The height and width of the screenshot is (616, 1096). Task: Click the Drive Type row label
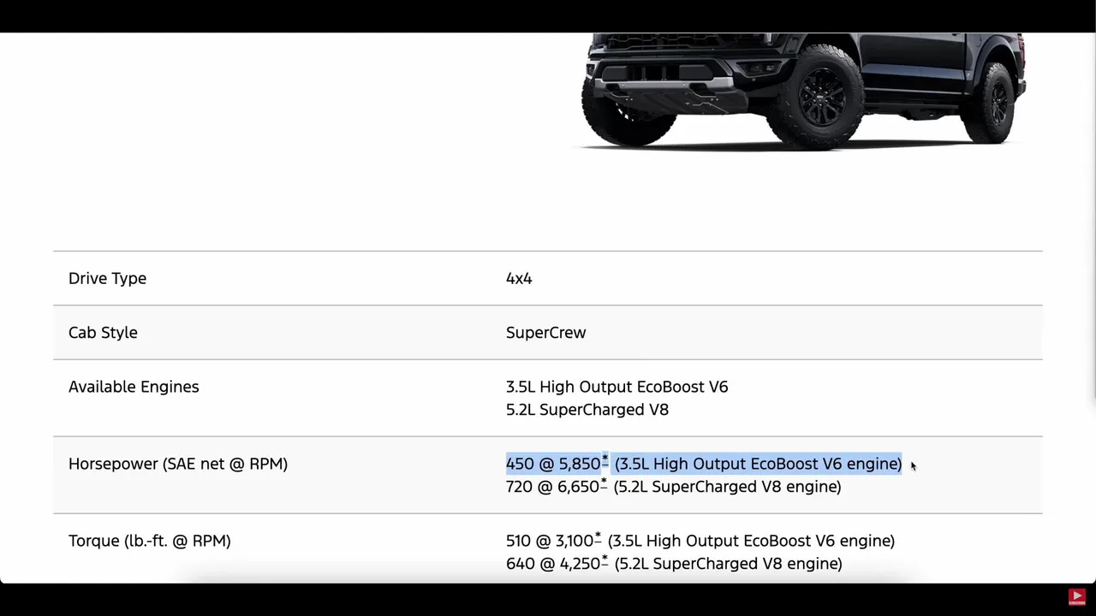(107, 278)
